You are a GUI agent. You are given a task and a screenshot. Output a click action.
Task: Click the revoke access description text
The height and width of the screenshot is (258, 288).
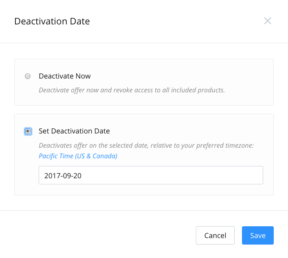tap(132, 90)
